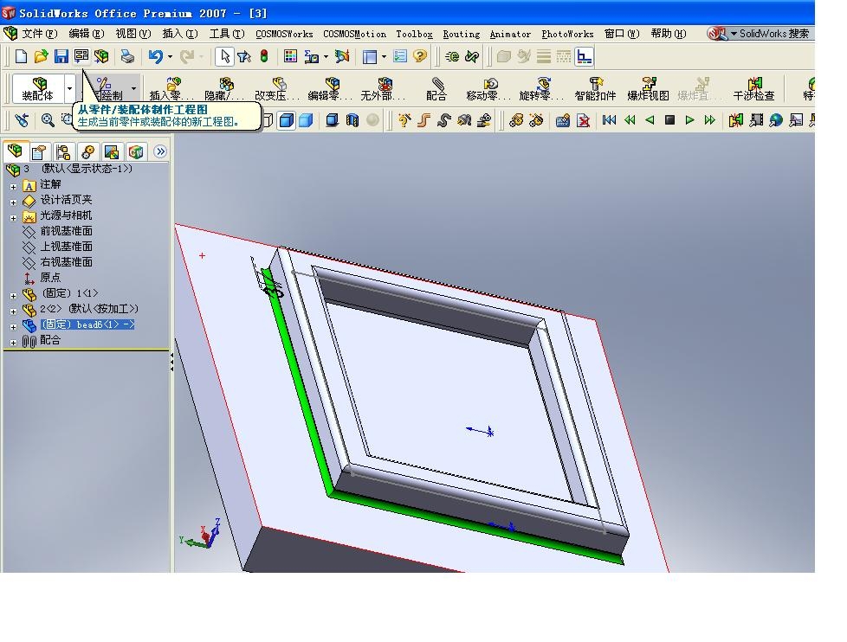Toggle the selection filter toolbar
The width and height of the screenshot is (847, 642).
coord(244,56)
